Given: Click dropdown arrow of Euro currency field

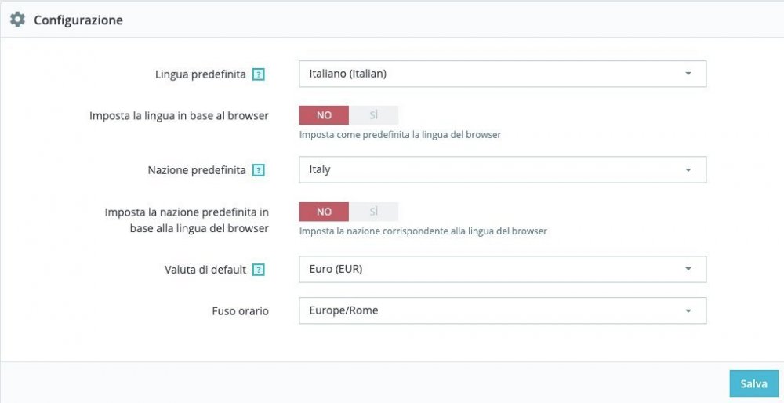Looking at the screenshot, I should 688,269.
